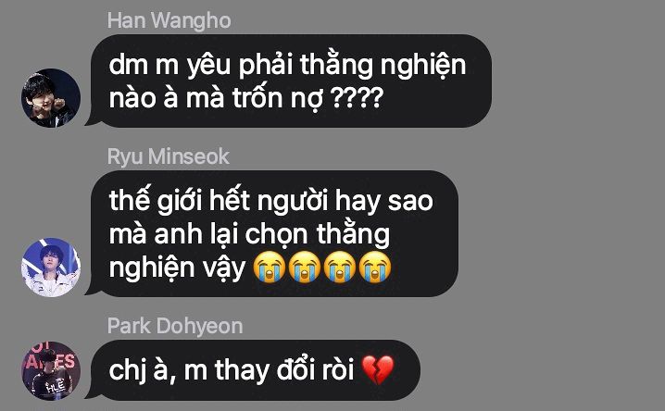Select the line 'dm m yêu phải thằng nghiện'

287,66
